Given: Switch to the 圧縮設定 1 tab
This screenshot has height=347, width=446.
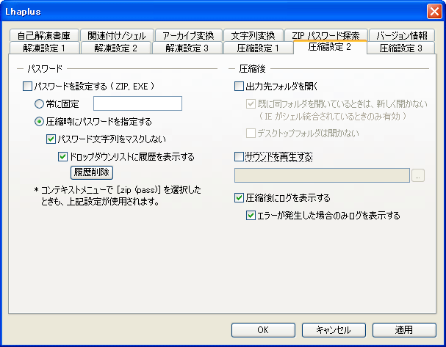Looking at the screenshot, I should click(259, 48).
